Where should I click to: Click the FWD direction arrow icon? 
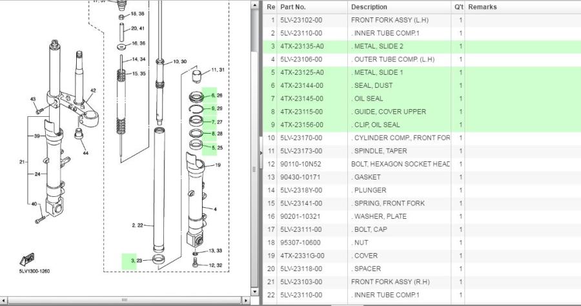point(27,260)
